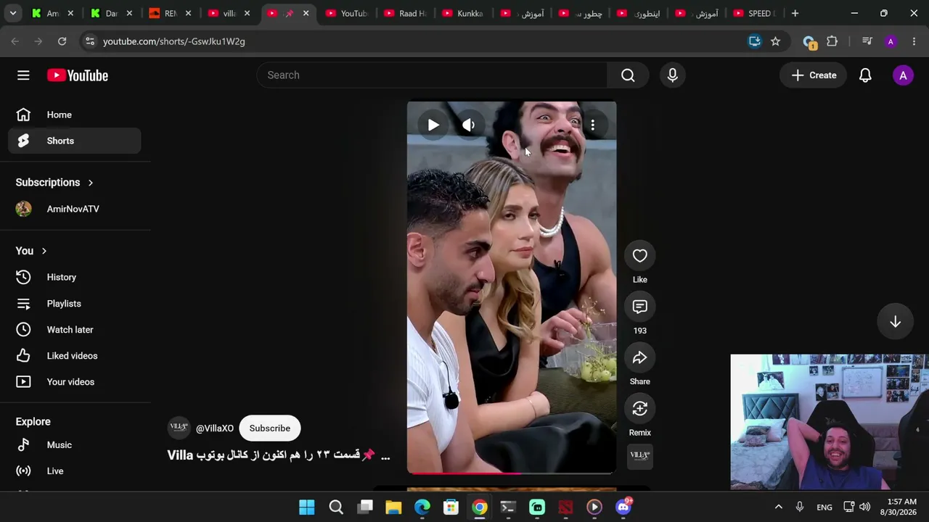Viewport: 929px width, 522px height.
Task: Open the YouTube guide hamburger menu
Action: pyautogui.click(x=23, y=75)
